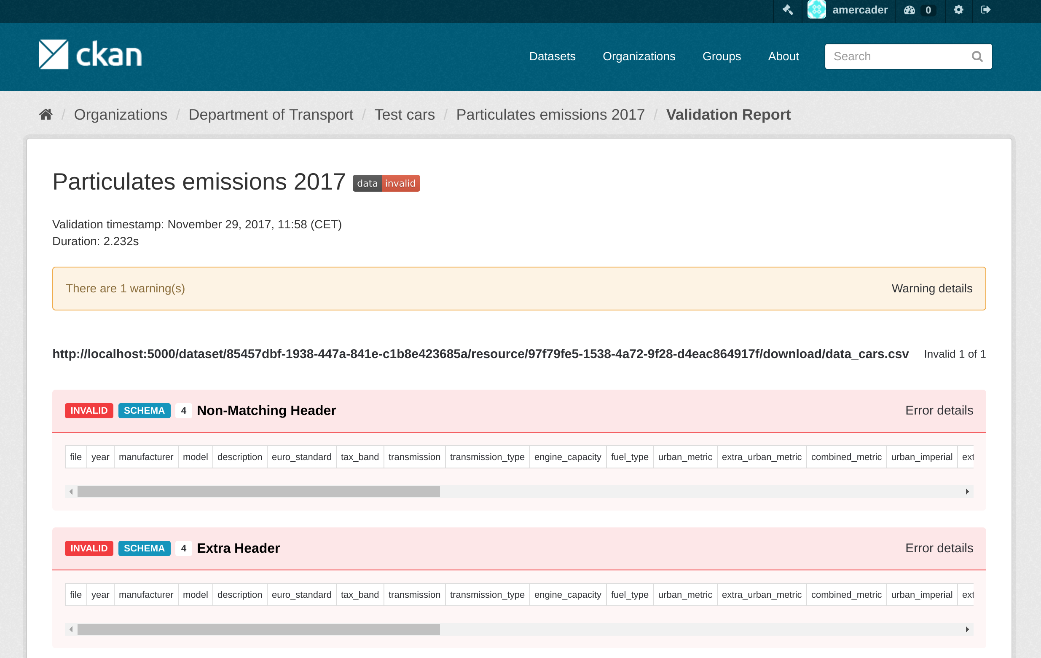Open account settings via gear icon
The height and width of the screenshot is (658, 1041).
point(958,10)
